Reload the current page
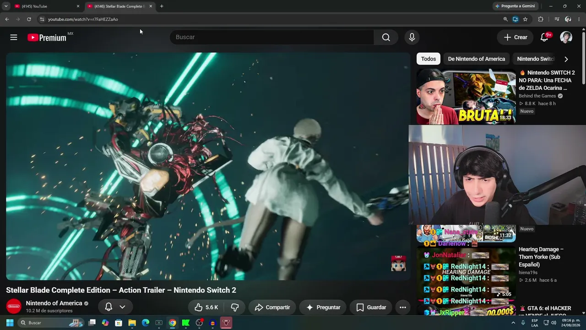 tap(29, 19)
